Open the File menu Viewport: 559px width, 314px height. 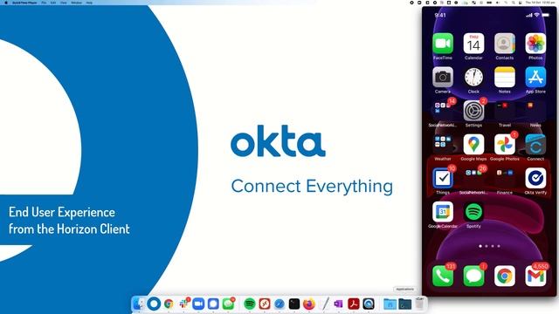click(44, 3)
